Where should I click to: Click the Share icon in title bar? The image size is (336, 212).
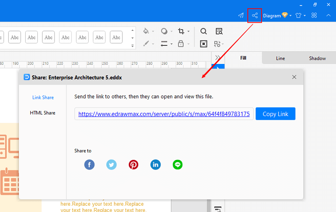(x=255, y=16)
